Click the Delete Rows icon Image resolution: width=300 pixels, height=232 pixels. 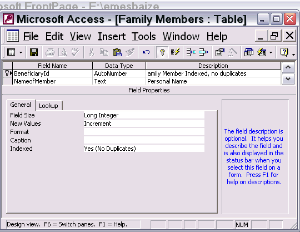coord(203,52)
